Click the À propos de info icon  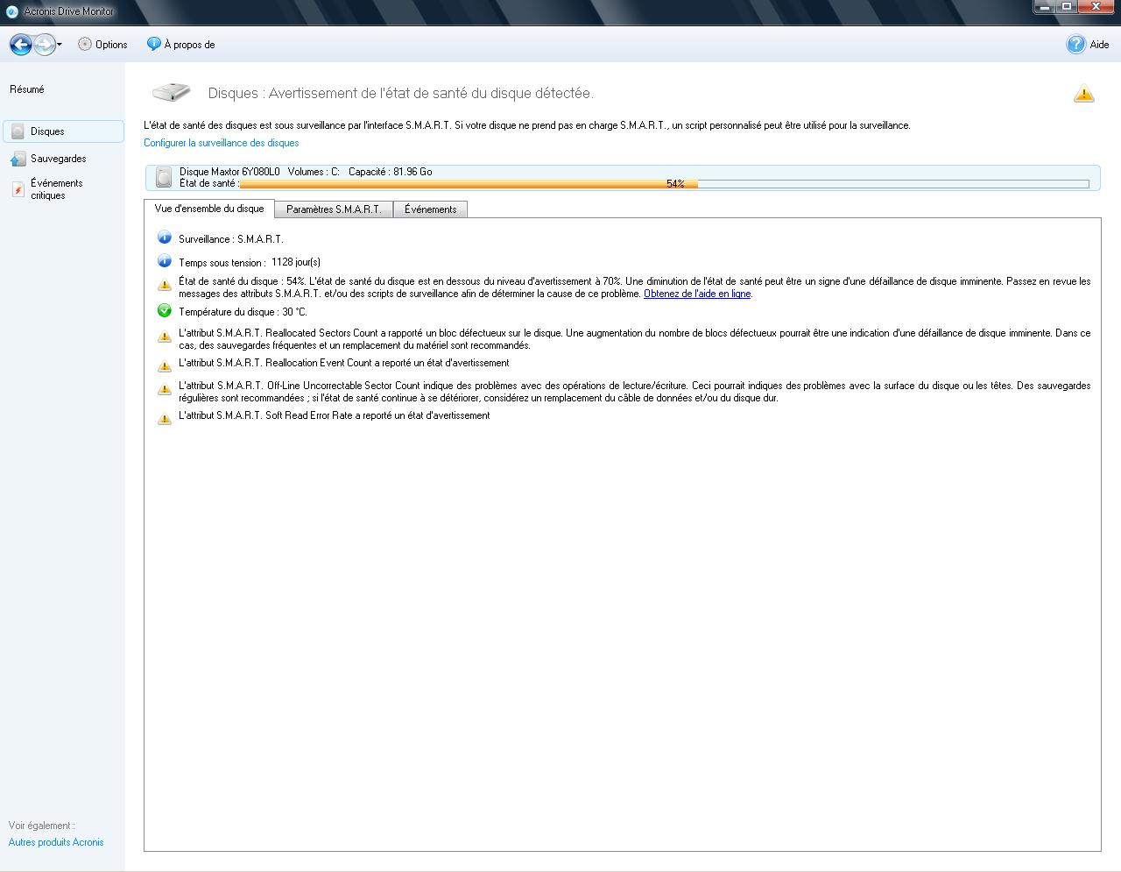tap(153, 44)
